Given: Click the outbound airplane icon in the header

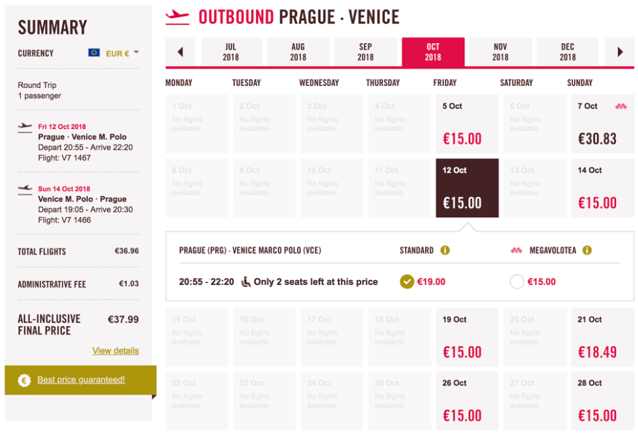Looking at the screenshot, I should [178, 17].
